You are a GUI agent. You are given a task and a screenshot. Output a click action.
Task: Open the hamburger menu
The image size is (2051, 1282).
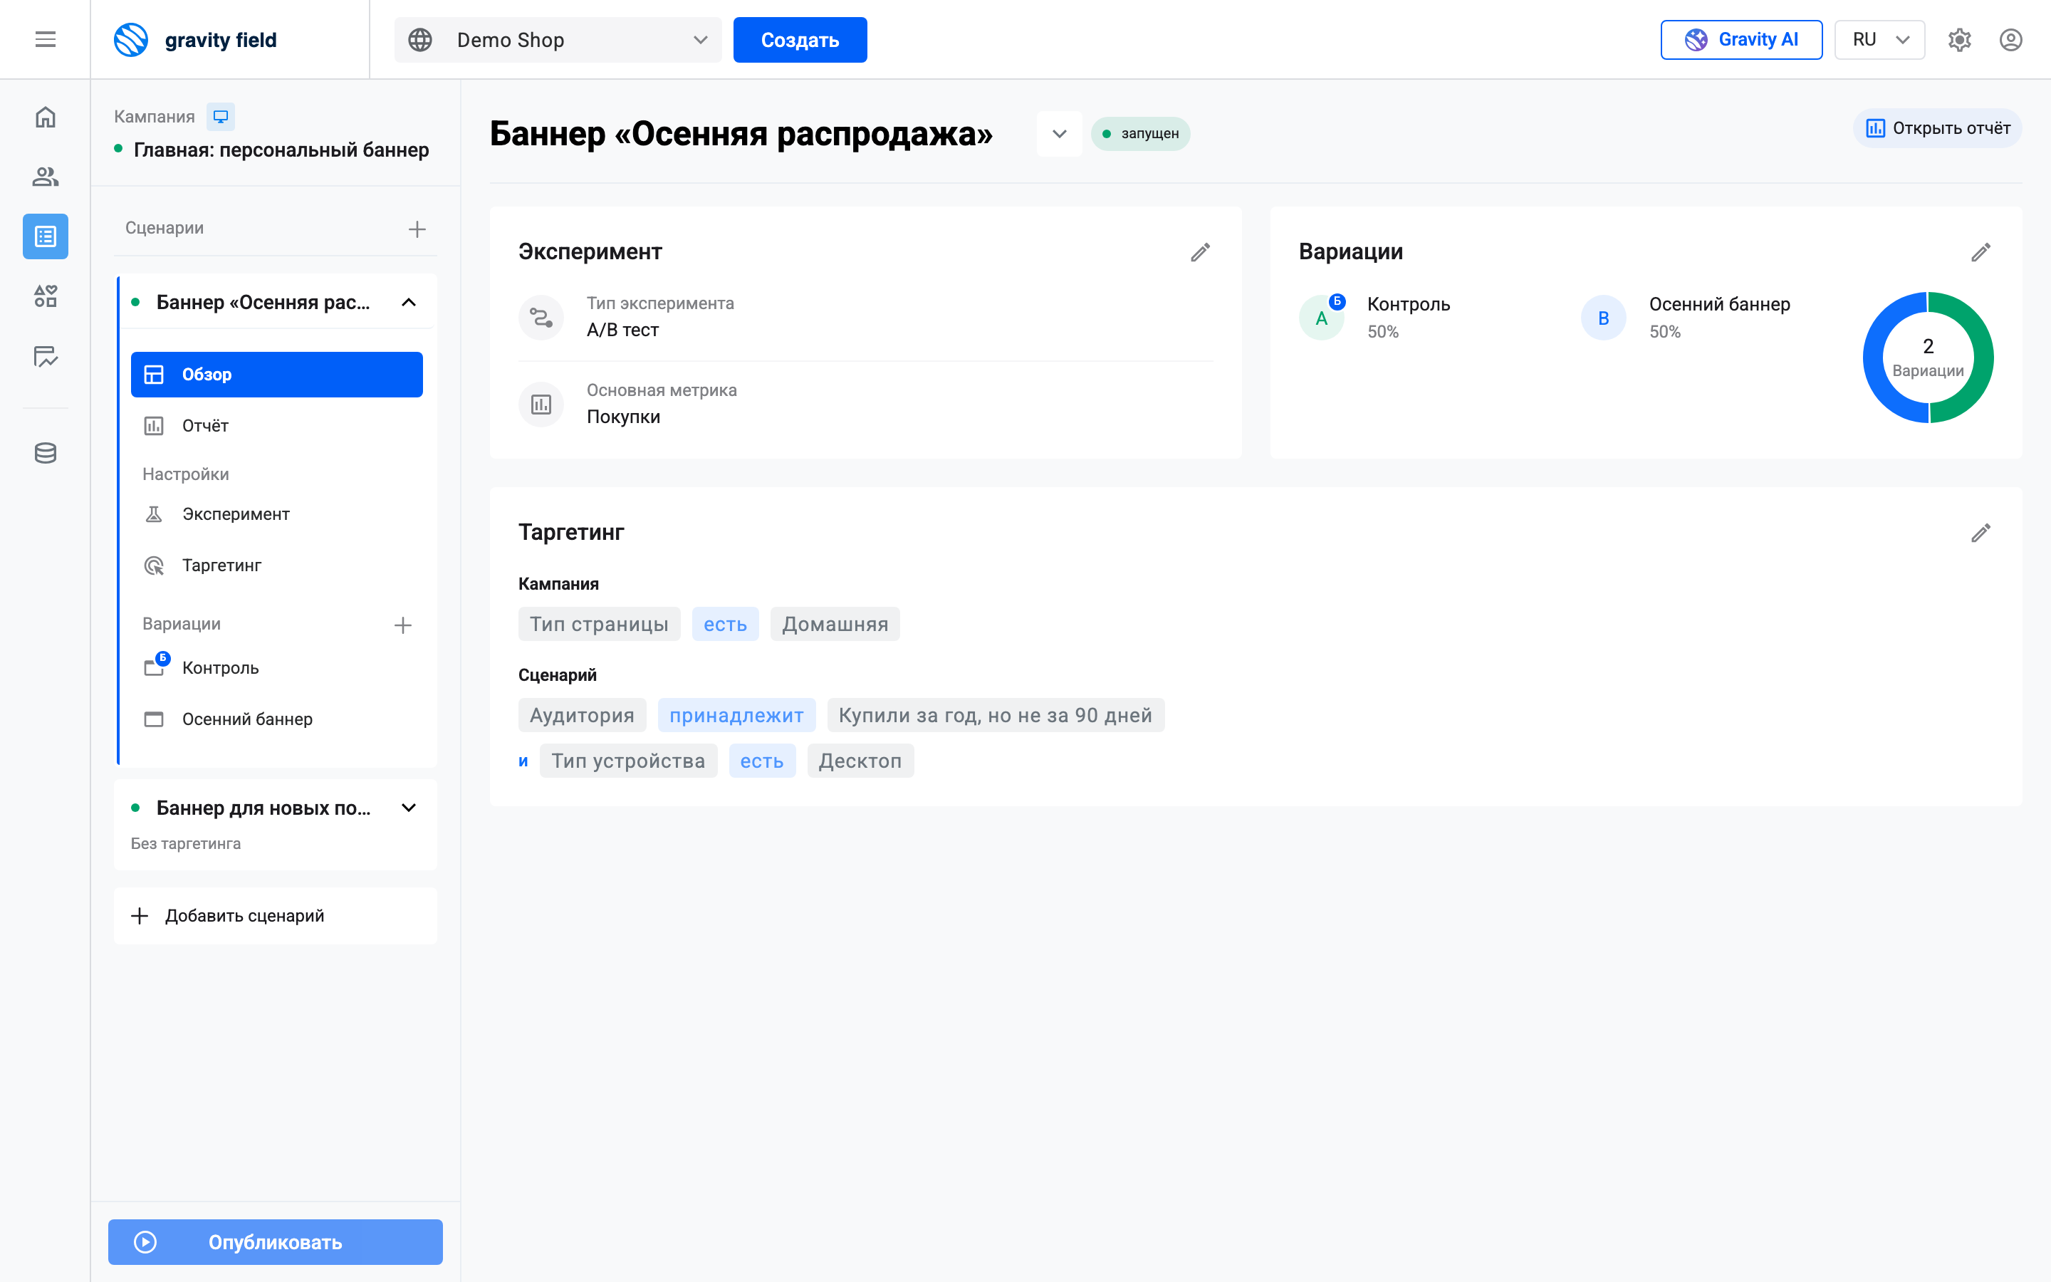(x=45, y=39)
